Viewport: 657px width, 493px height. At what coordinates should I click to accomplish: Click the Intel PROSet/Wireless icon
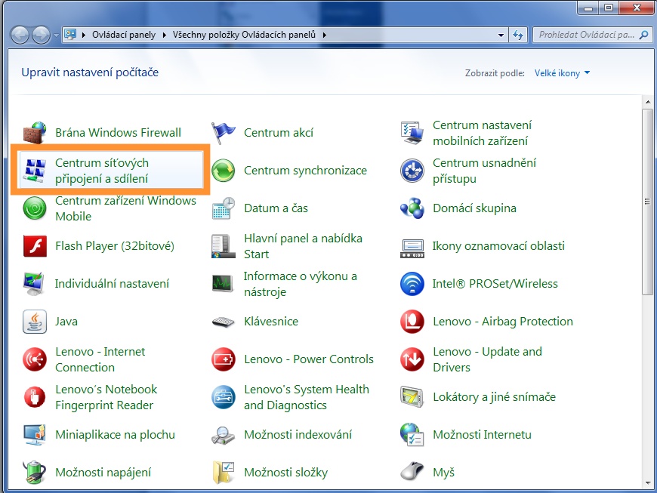(x=412, y=284)
